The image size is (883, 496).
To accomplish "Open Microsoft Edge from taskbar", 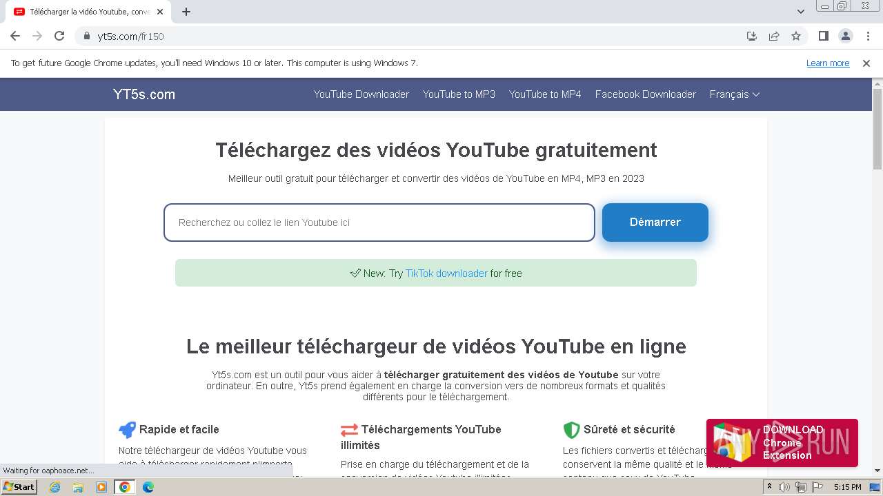I will 148,487.
